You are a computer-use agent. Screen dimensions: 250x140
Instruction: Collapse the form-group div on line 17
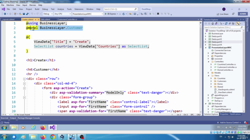point(24,97)
